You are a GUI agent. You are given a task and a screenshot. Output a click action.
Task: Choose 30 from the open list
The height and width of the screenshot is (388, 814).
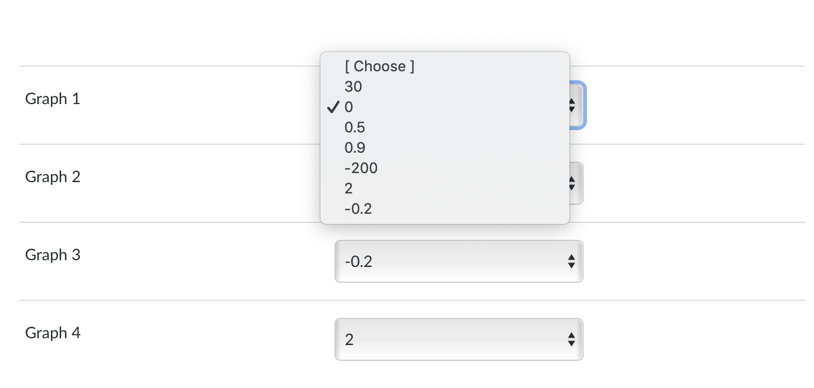pos(353,87)
